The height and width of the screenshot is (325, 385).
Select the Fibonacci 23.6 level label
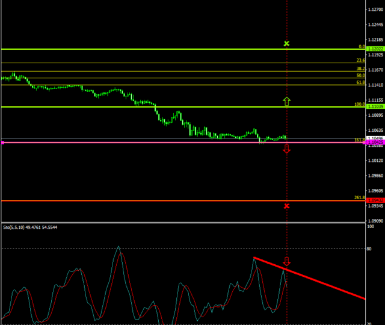(x=360, y=60)
